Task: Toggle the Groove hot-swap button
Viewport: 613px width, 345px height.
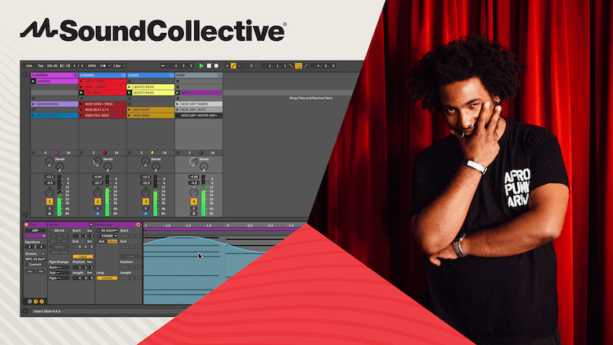Action: click(43, 254)
